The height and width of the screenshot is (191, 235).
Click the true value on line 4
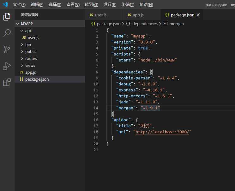(x=143, y=48)
